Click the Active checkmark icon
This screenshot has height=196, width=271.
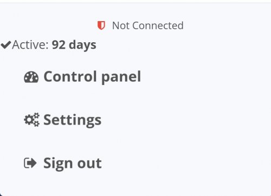click(6, 44)
